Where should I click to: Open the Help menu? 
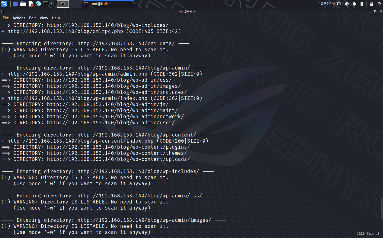56,18
